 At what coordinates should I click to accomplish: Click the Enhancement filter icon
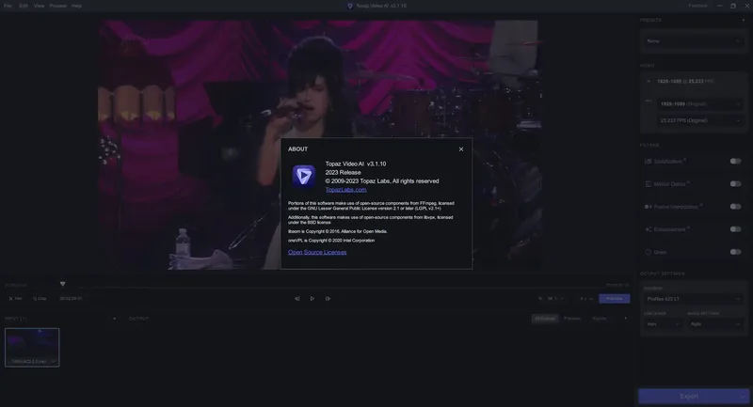pyautogui.click(x=648, y=229)
